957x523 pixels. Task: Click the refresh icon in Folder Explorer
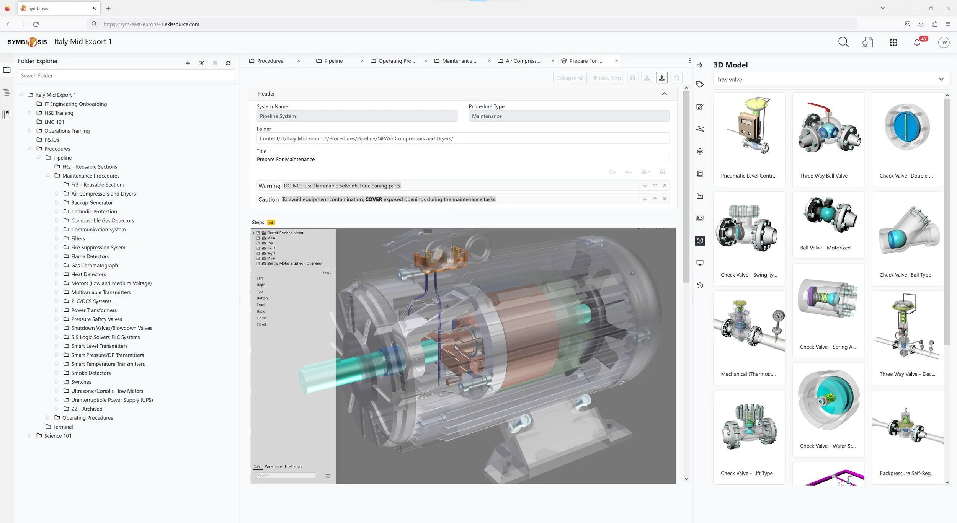click(228, 63)
